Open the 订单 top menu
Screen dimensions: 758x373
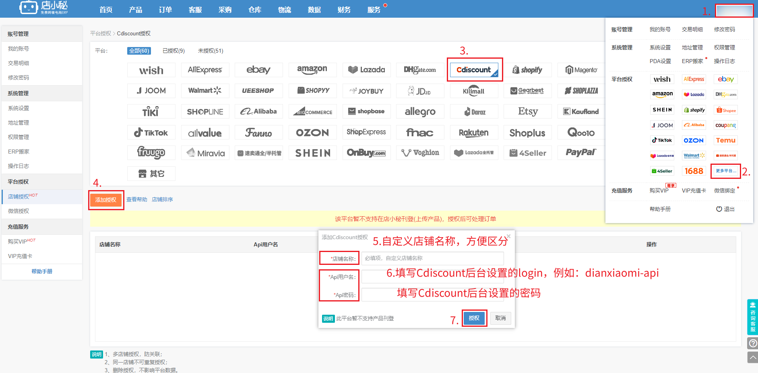pos(165,10)
